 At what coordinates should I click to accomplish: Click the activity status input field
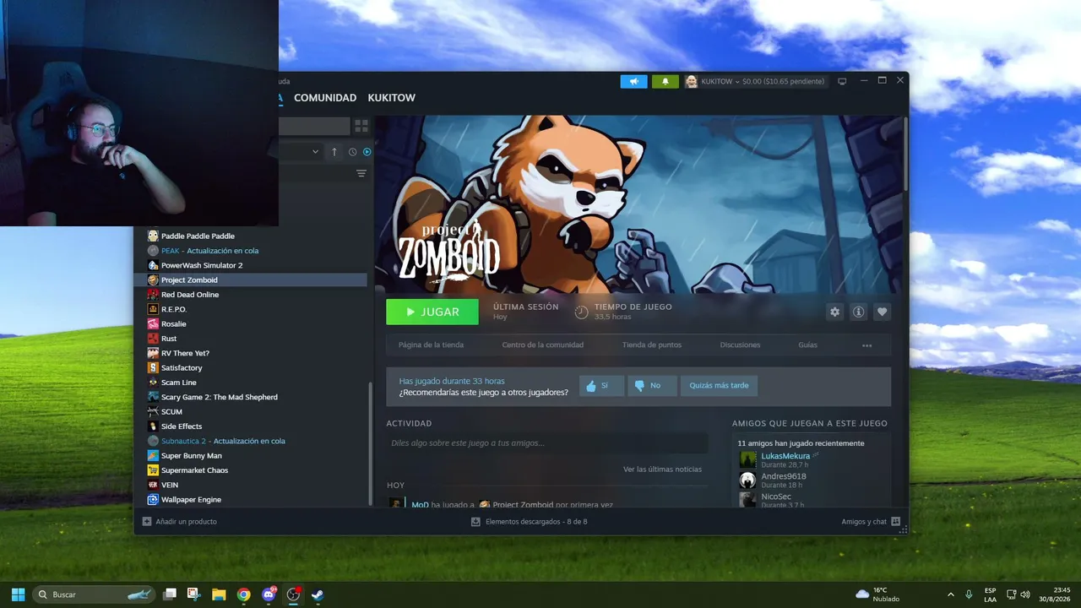547,443
